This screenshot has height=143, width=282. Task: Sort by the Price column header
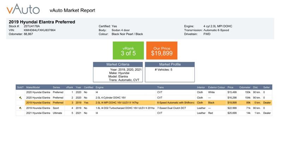(x=231, y=87)
